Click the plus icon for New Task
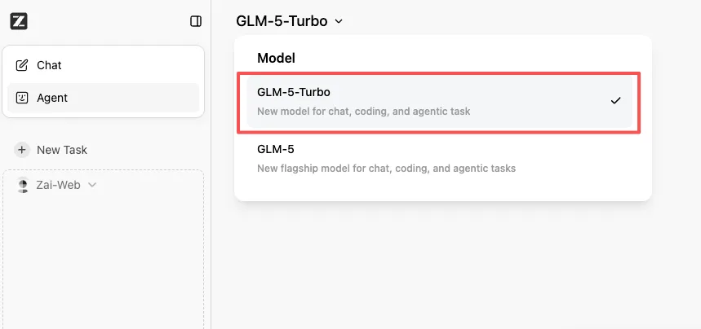Image resolution: width=701 pixels, height=329 pixels. [x=22, y=150]
